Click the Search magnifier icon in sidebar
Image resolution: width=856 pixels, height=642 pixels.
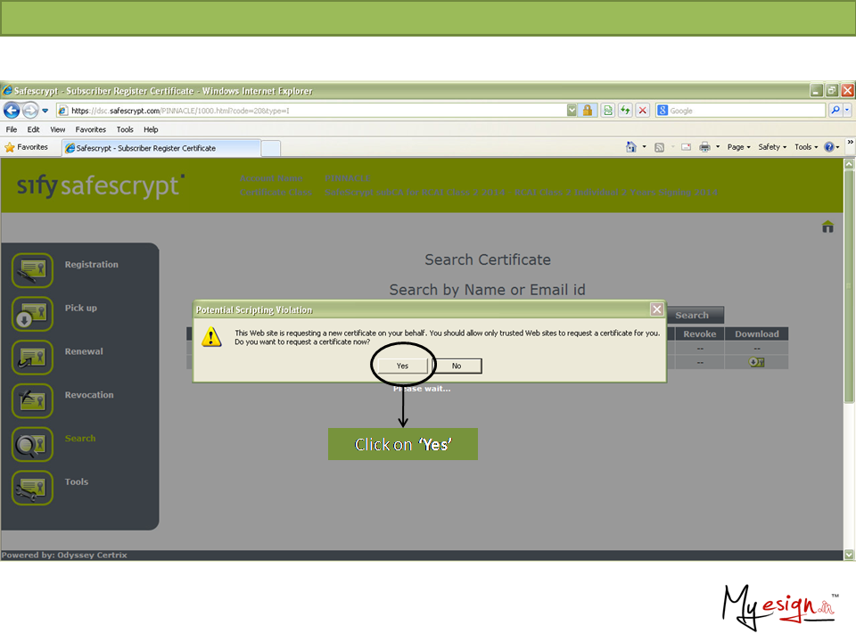(32, 444)
